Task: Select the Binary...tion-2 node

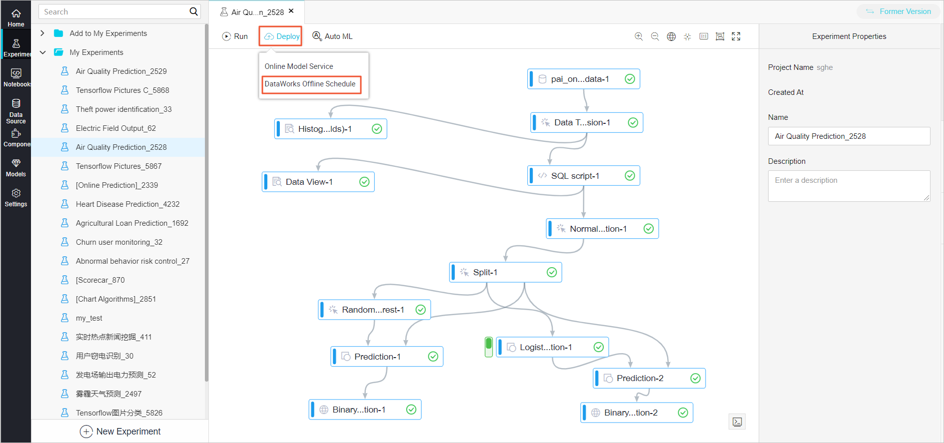Action: (637, 413)
